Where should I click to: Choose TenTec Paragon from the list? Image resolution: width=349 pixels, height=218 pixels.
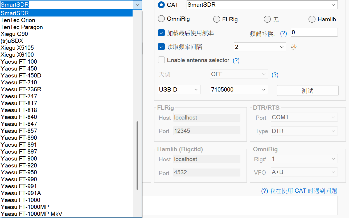66,27
